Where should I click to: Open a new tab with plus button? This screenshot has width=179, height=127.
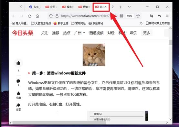121,7
